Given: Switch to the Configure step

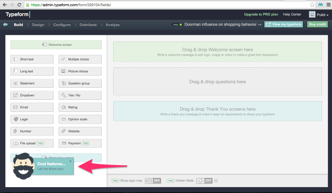Looking at the screenshot, I should (x=62, y=25).
